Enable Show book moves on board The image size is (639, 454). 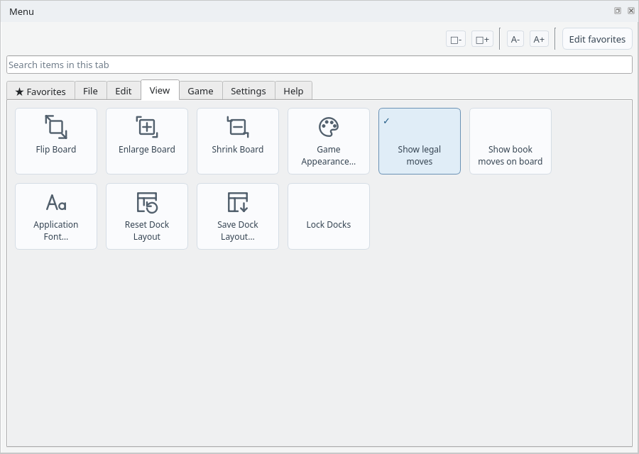click(x=510, y=141)
